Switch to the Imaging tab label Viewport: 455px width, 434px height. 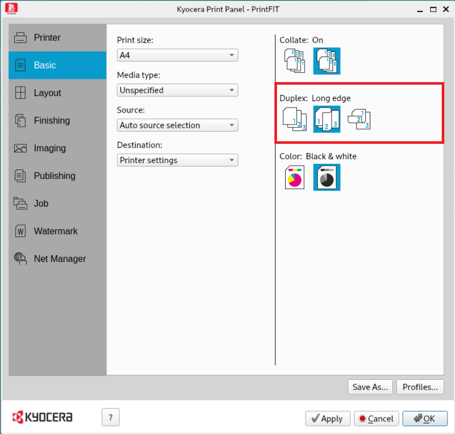click(x=49, y=148)
